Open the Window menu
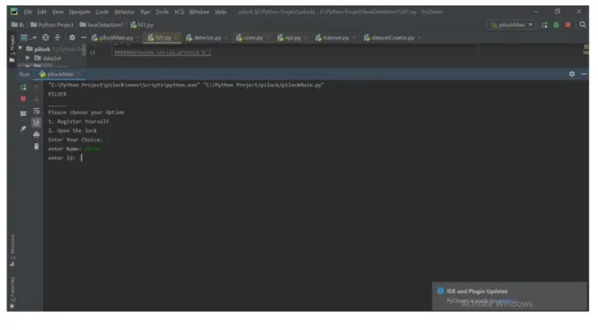 [x=199, y=12]
